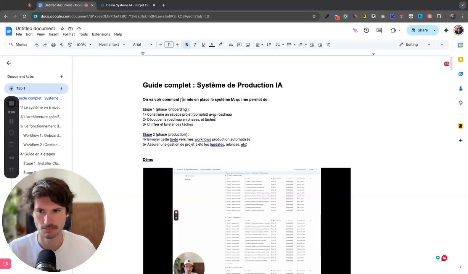
Task: Open Google Calendar in the side panel
Action: coord(461,45)
